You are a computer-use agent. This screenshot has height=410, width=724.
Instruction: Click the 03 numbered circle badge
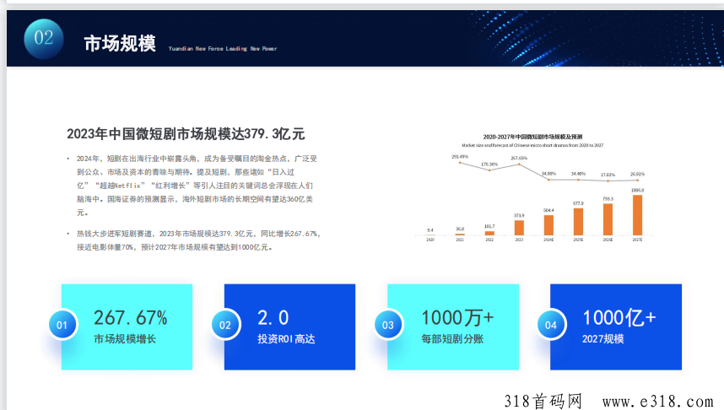(388, 325)
